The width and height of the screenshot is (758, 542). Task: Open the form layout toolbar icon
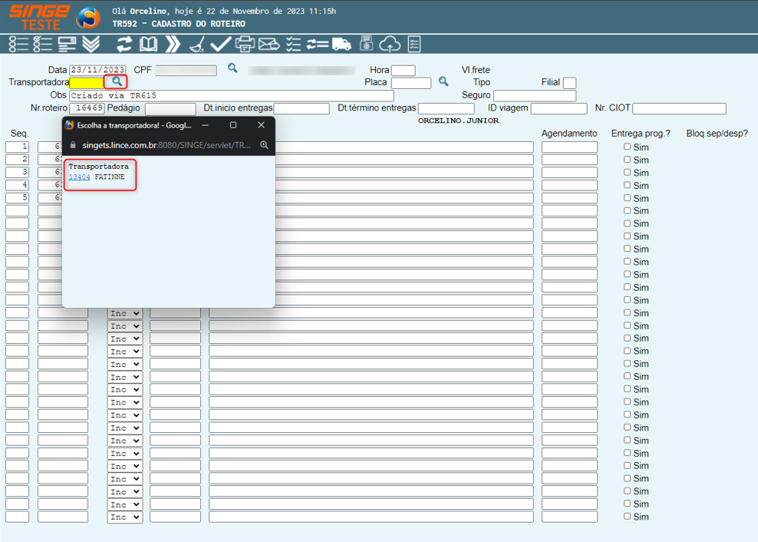pyautogui.click(x=67, y=44)
